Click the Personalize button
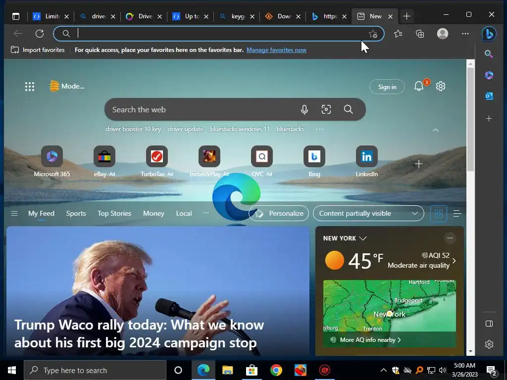Screen dimensions: 507x380 [279, 213]
